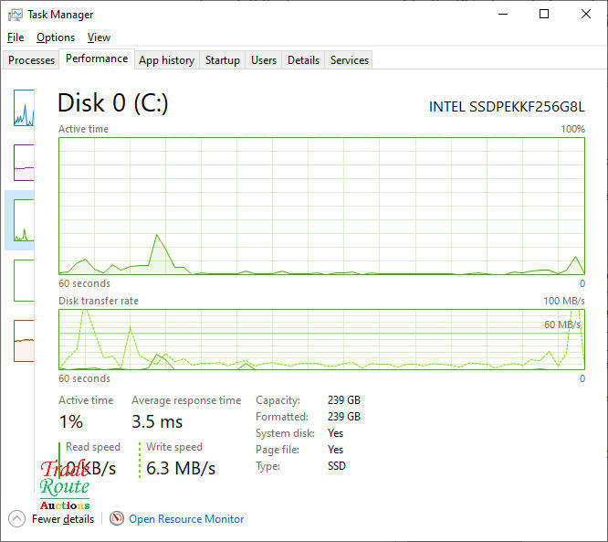This screenshot has height=542, width=608.
Task: Click the Active time disk graph
Action: point(321,206)
